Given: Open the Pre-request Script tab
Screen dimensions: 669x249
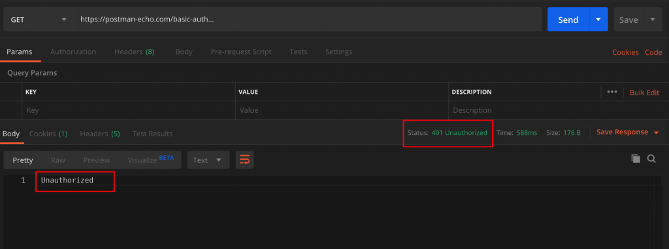Looking at the screenshot, I should click(x=241, y=52).
